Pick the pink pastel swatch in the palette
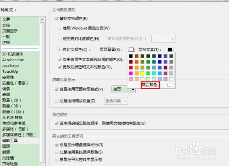The image size is (229, 166). click(131, 79)
